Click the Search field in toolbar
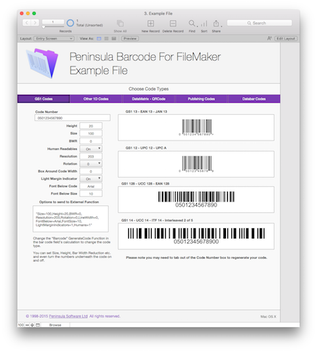The width and height of the screenshot is (317, 352). 260,23
